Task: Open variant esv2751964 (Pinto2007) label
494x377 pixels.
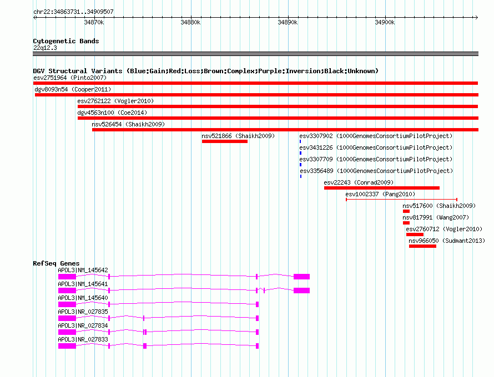Action: pos(70,78)
